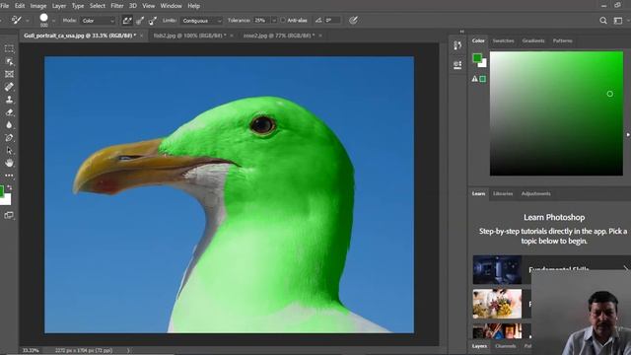This screenshot has width=631, height=355.
Task: Open the Limits dropdown set to Contiguous
Action: 201,20
